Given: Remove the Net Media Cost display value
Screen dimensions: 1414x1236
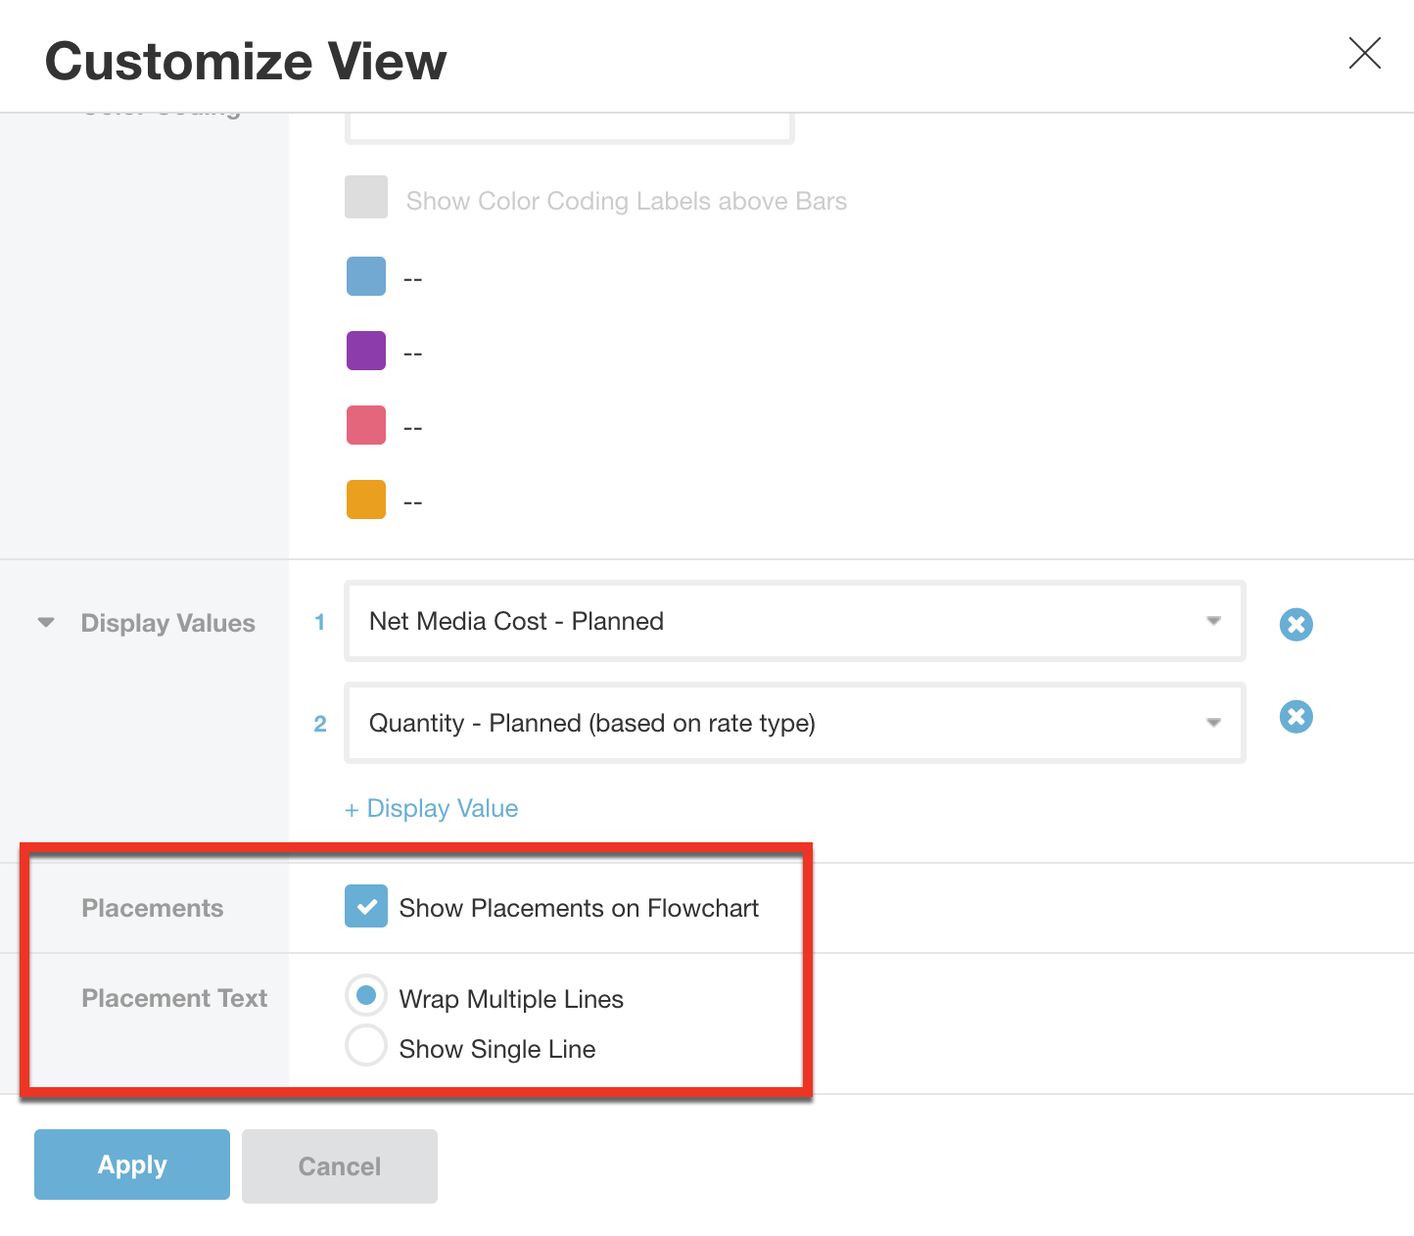Looking at the screenshot, I should (x=1296, y=624).
